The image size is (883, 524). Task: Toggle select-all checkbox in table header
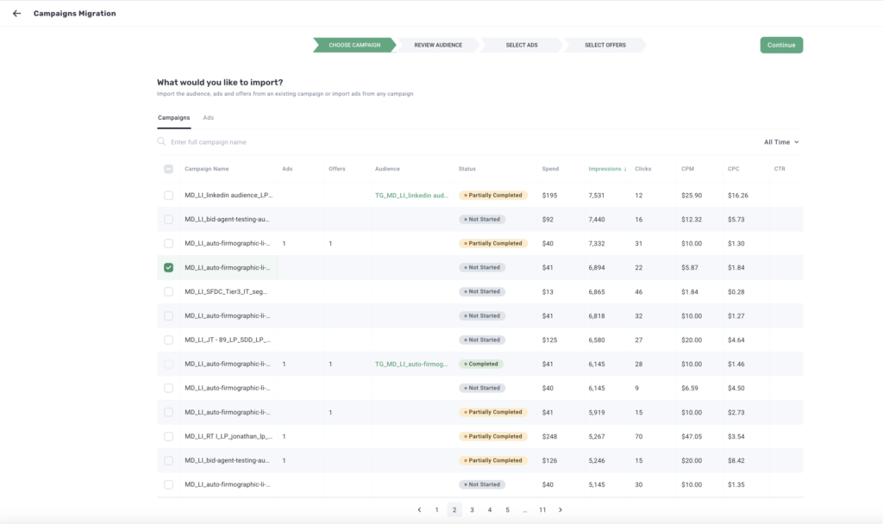(168, 169)
